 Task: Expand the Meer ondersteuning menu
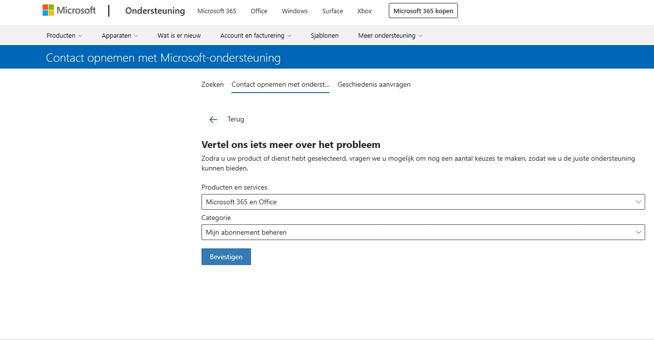[390, 35]
